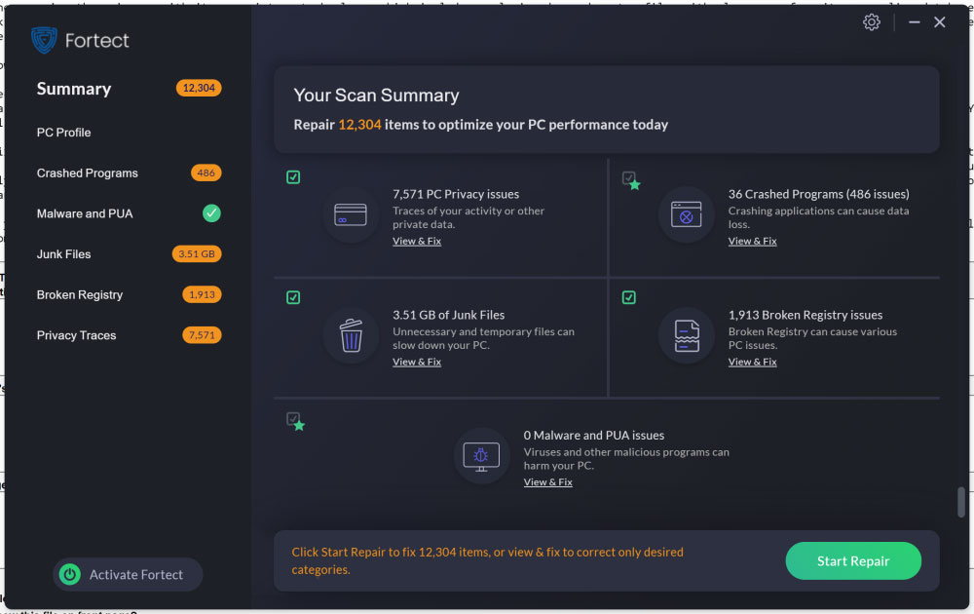Select the Summary sidebar item
Screen dimensions: 974x614
coord(74,89)
